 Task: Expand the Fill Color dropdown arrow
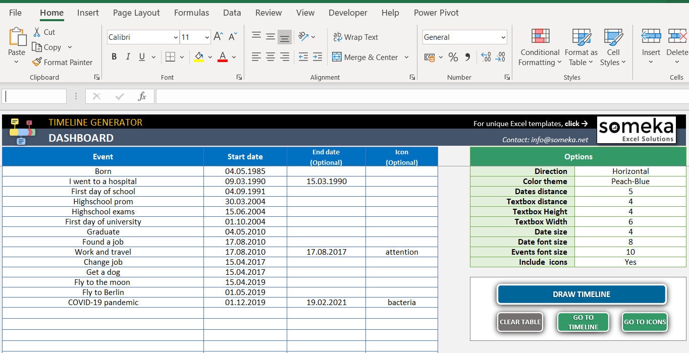(x=209, y=57)
